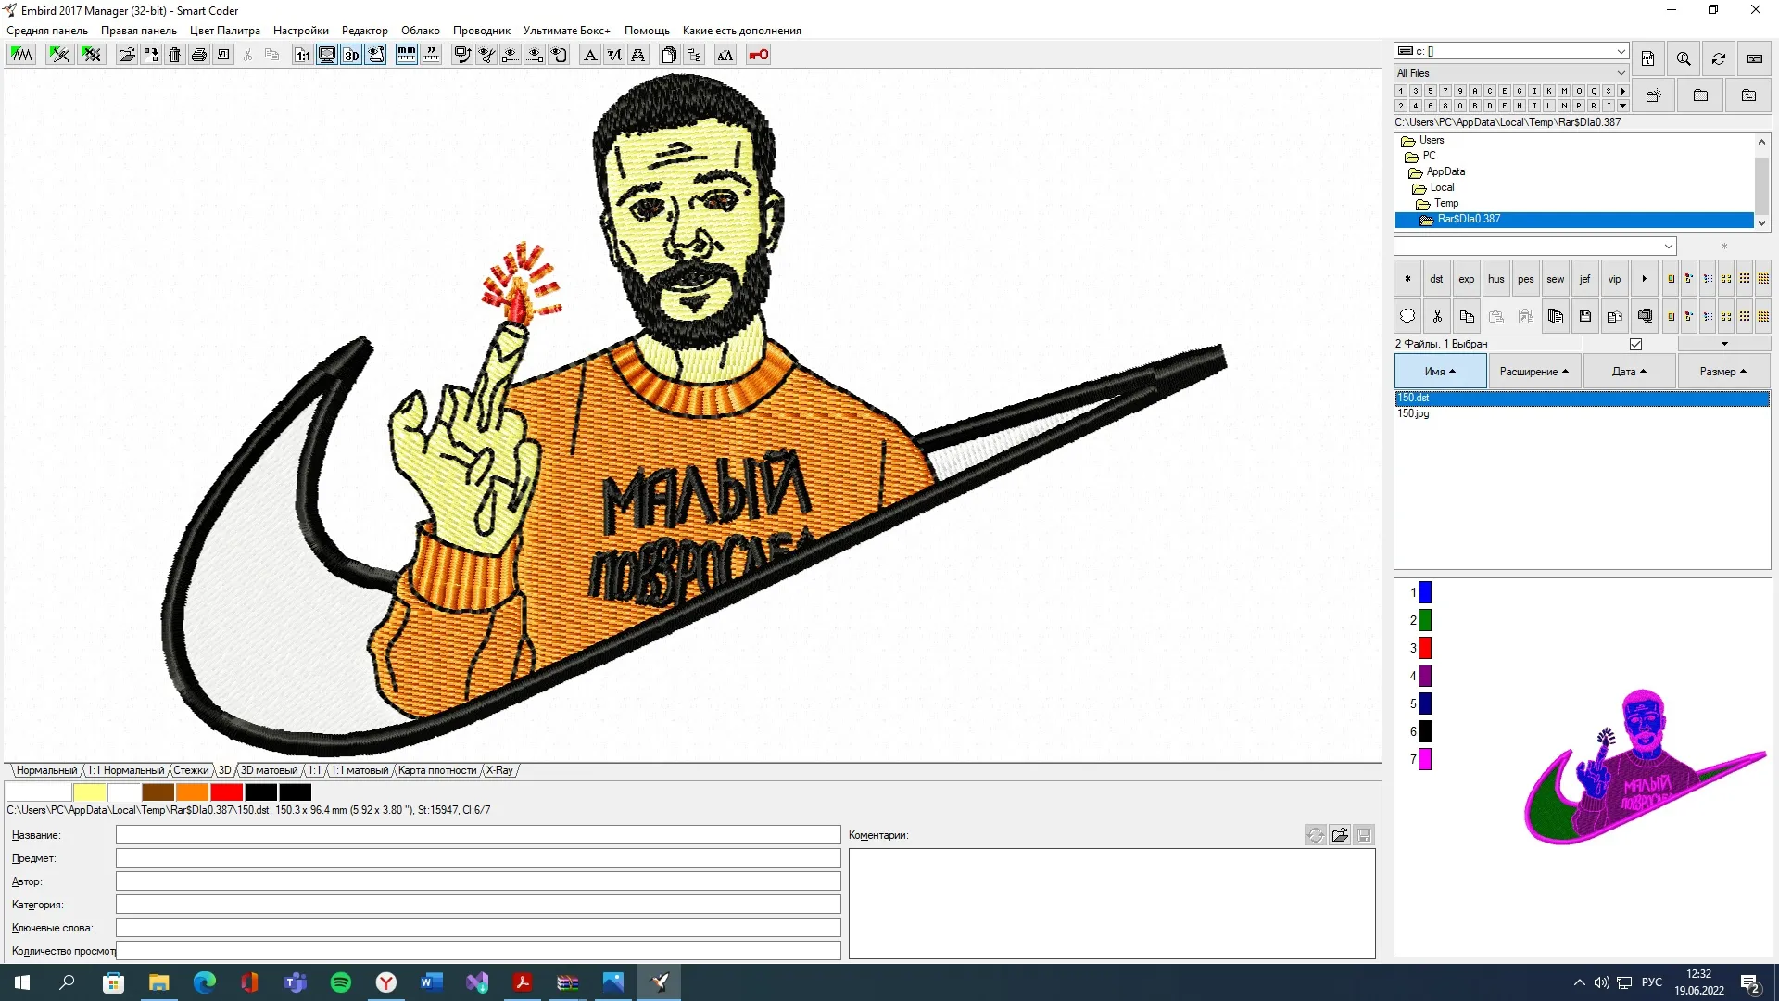
Task: Open the Проводник menu
Action: (x=481, y=31)
